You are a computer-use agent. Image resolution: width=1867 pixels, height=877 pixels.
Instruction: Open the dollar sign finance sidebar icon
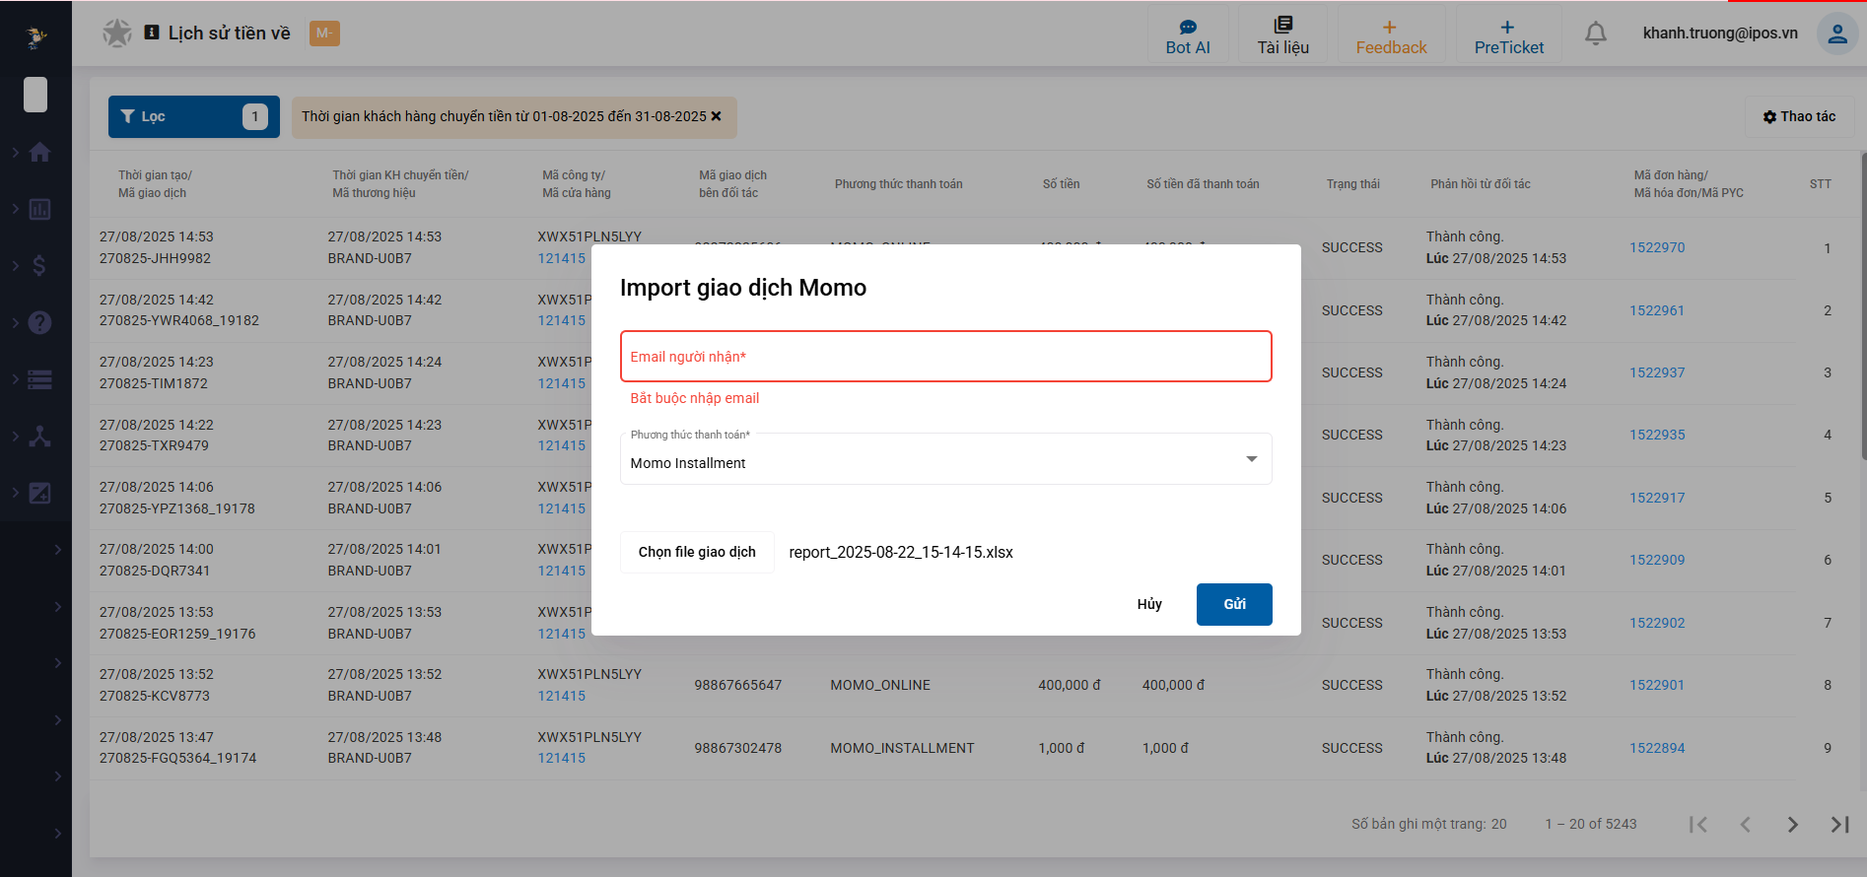click(39, 266)
